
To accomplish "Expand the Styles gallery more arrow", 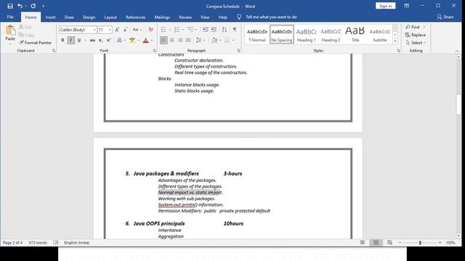I will coord(395,41).
